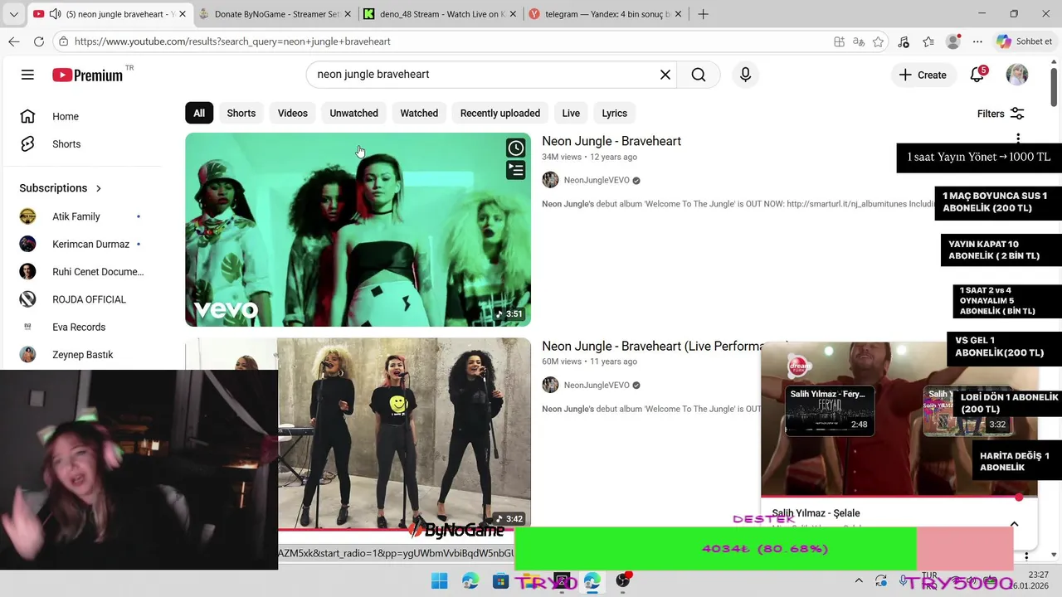The width and height of the screenshot is (1062, 597).
Task: Select the Shorts filter chip
Action: [x=241, y=114]
